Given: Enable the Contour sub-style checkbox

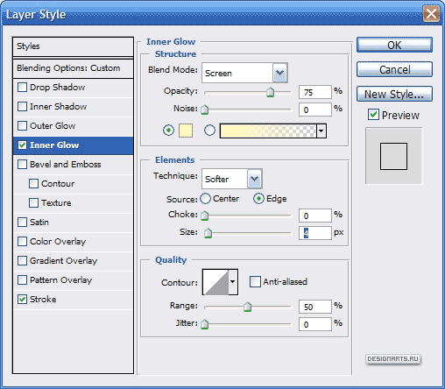Looking at the screenshot, I should pos(33,184).
